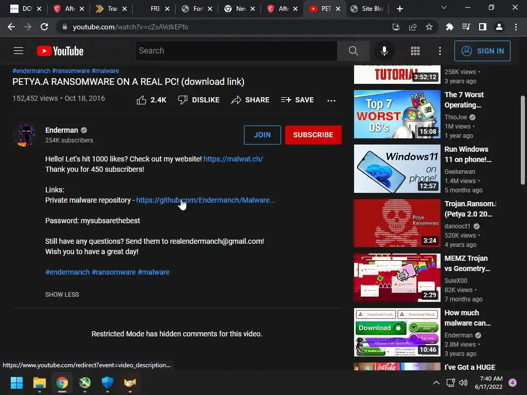Show hidden system tray icons

[436, 383]
